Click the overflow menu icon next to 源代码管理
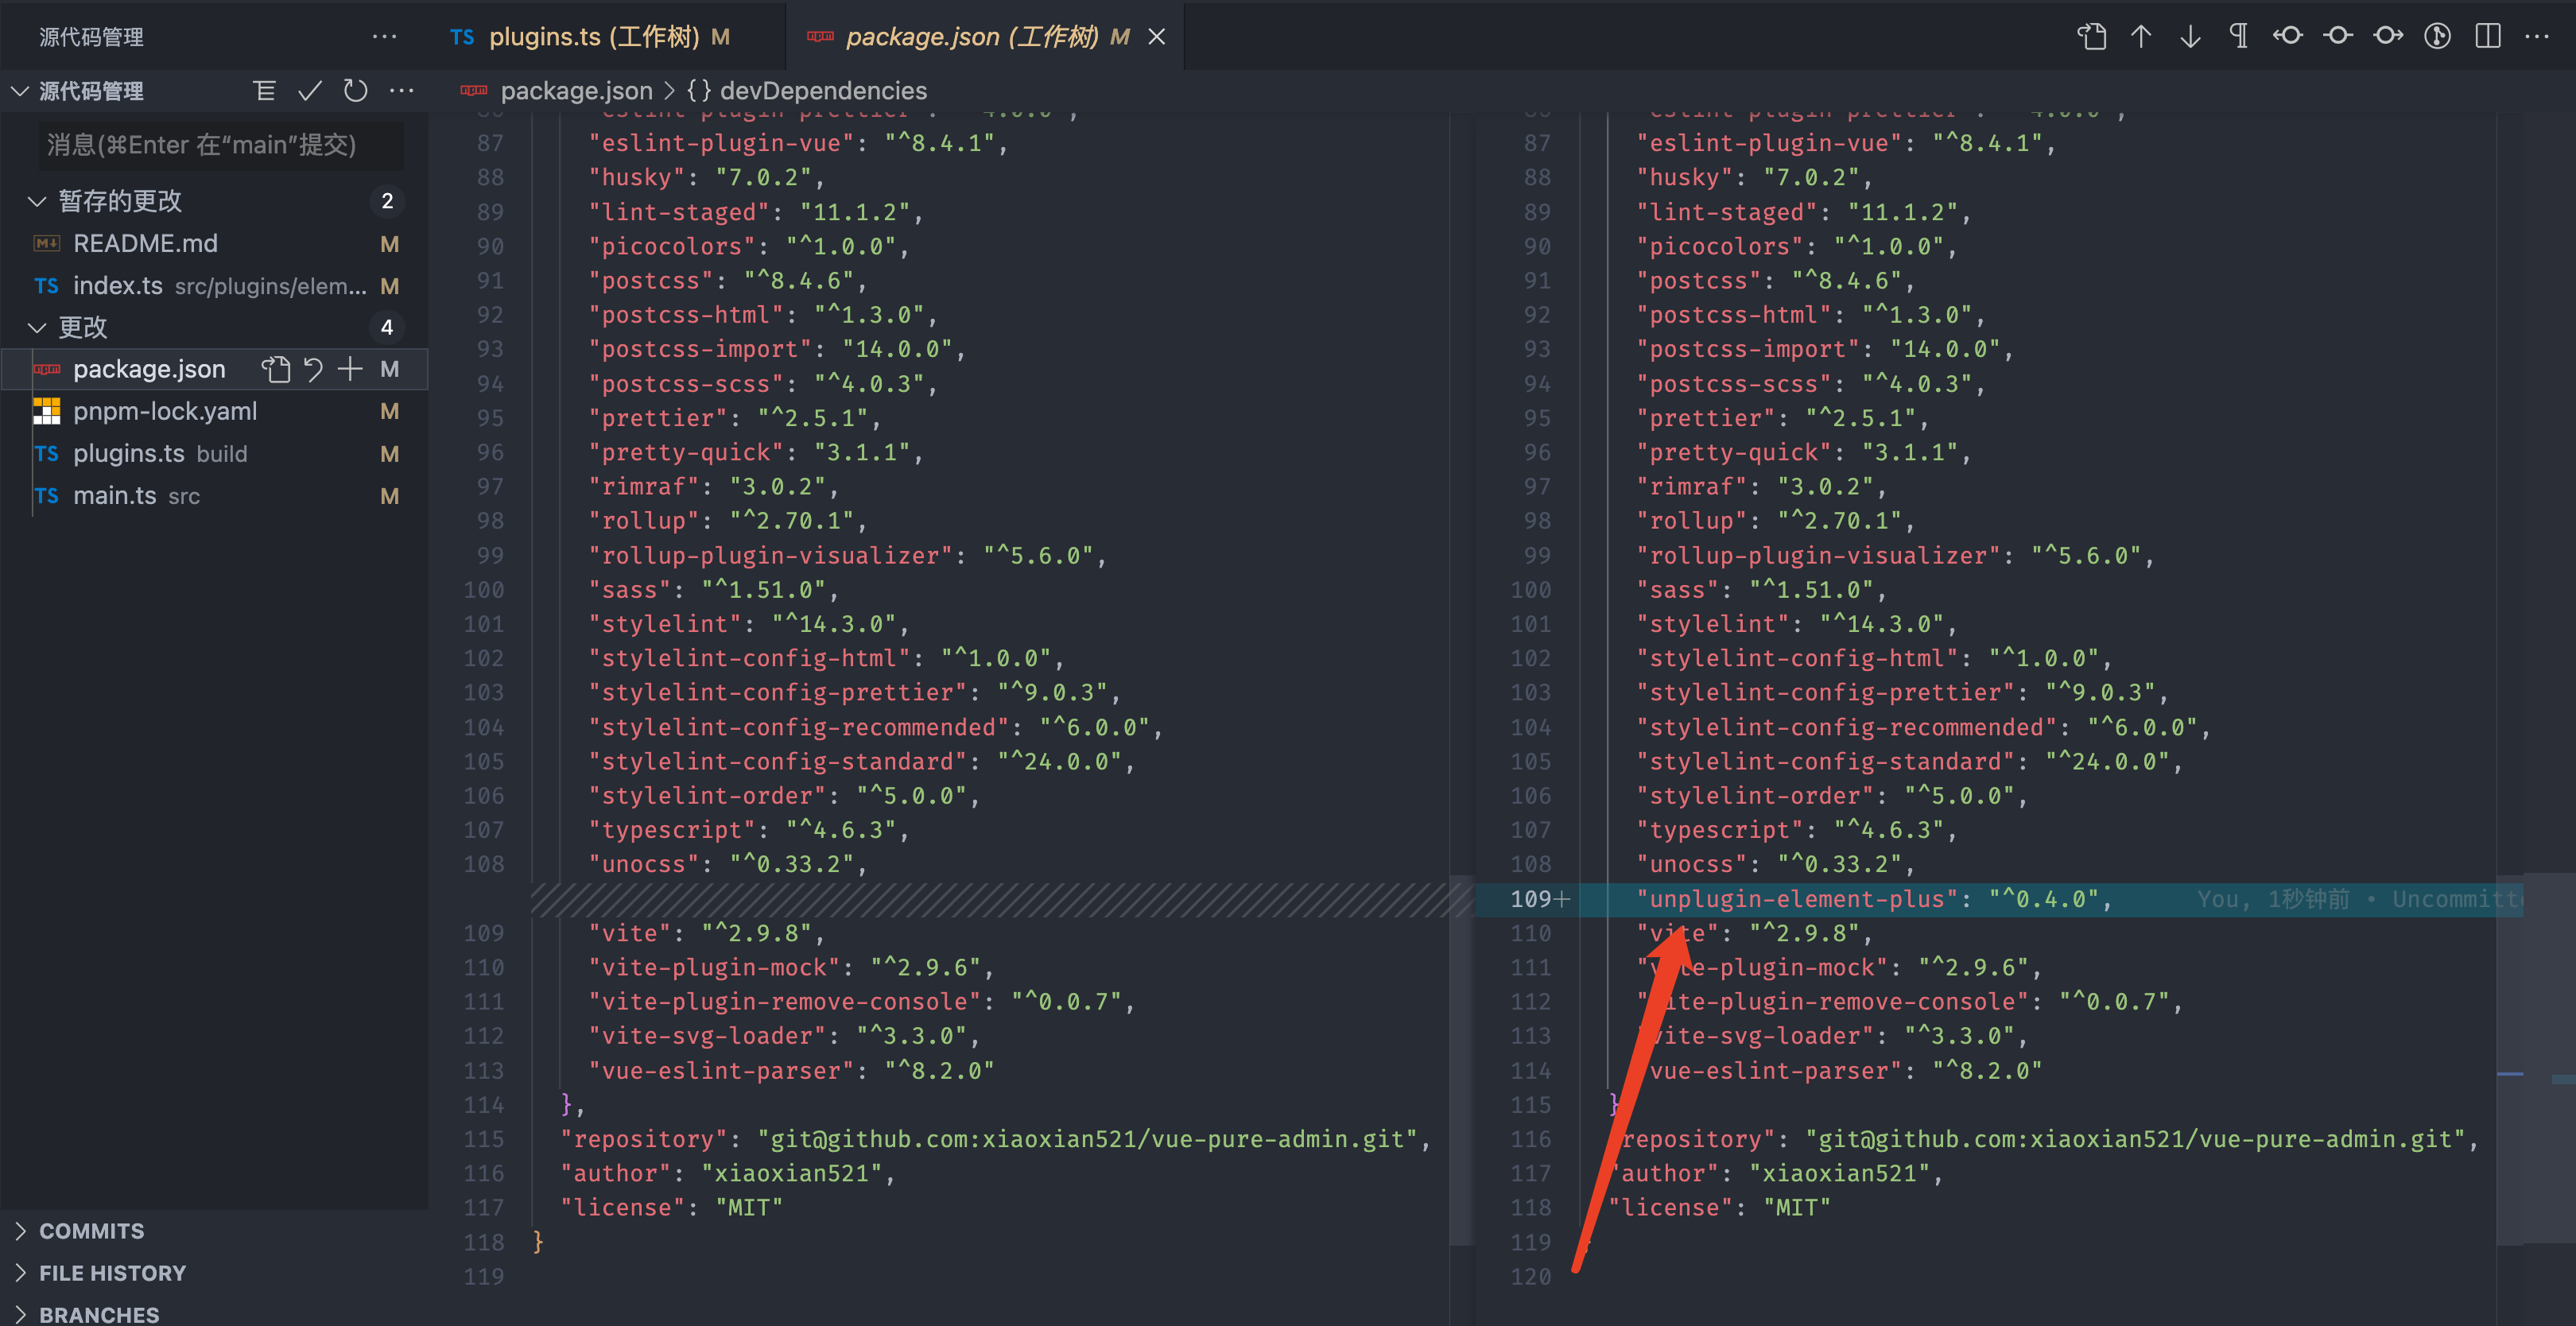 [386, 37]
